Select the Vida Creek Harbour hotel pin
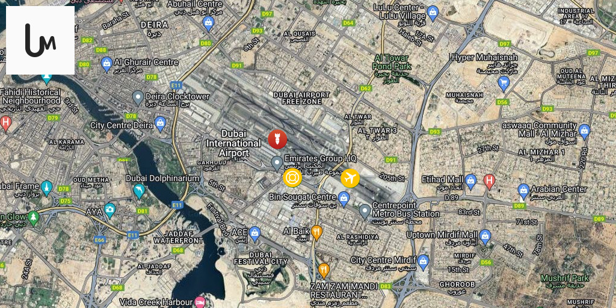This screenshot has height=308, width=616. tap(200, 302)
